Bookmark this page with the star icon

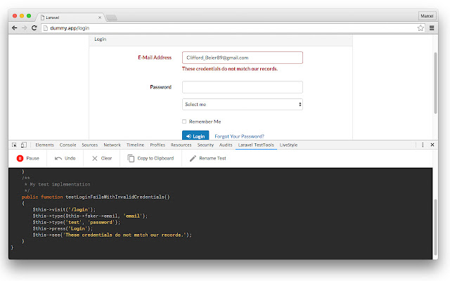(x=420, y=28)
